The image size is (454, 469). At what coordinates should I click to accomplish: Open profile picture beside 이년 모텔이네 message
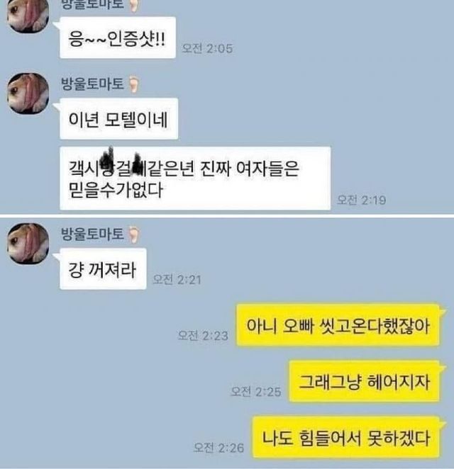28,93
